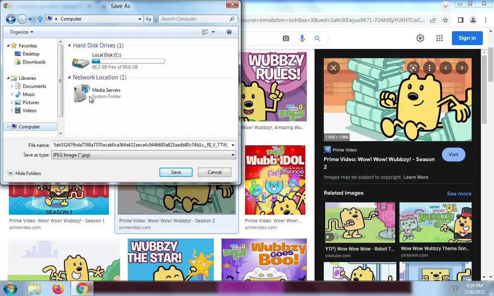Click the Forward navigation arrow in dialog
The width and height of the screenshot is (494, 296).
click(22, 18)
